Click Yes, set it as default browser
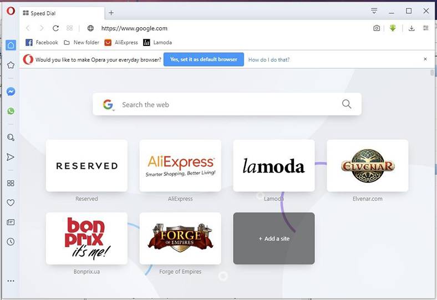The width and height of the screenshot is (437, 300). pos(204,59)
